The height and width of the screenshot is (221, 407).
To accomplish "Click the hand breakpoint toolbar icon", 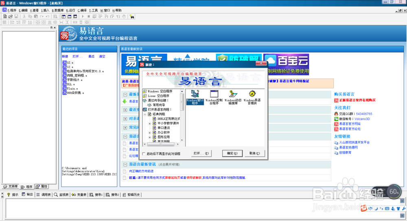I will pos(124,16).
